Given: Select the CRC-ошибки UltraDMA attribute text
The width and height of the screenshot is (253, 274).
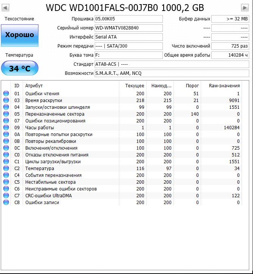Looking at the screenshot, I should click(48, 196).
